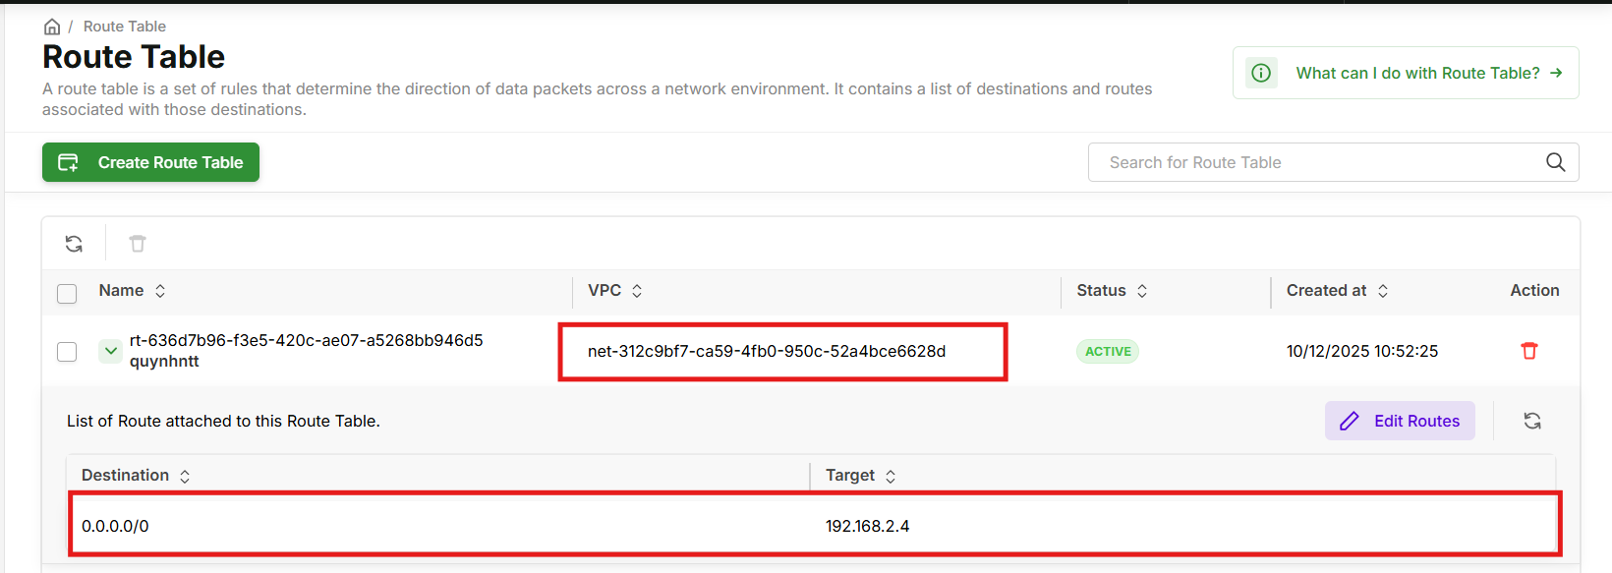
Task: Click the info icon beside Route Table help
Action: pyautogui.click(x=1261, y=73)
